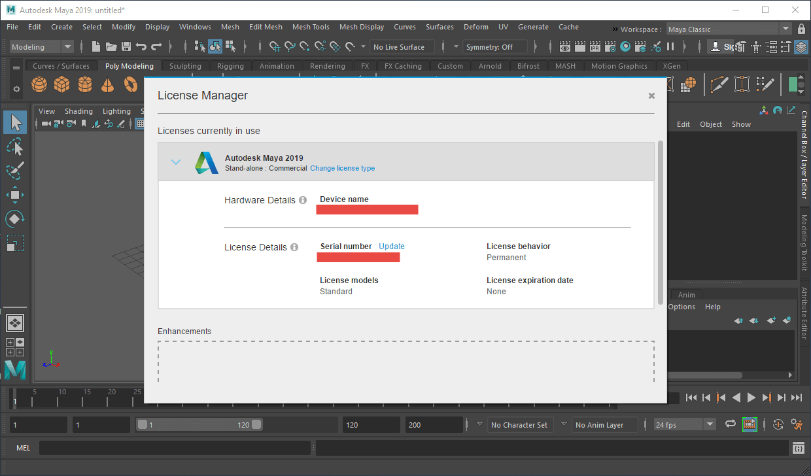Create a polygon cone from shelf
The image size is (811, 476).
coord(108,85)
